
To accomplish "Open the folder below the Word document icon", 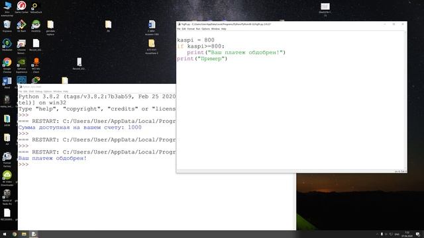I will coord(152,46).
